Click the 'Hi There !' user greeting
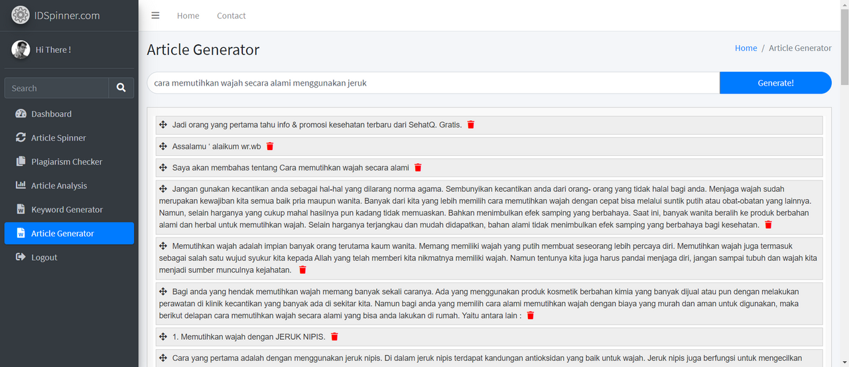 pos(53,50)
